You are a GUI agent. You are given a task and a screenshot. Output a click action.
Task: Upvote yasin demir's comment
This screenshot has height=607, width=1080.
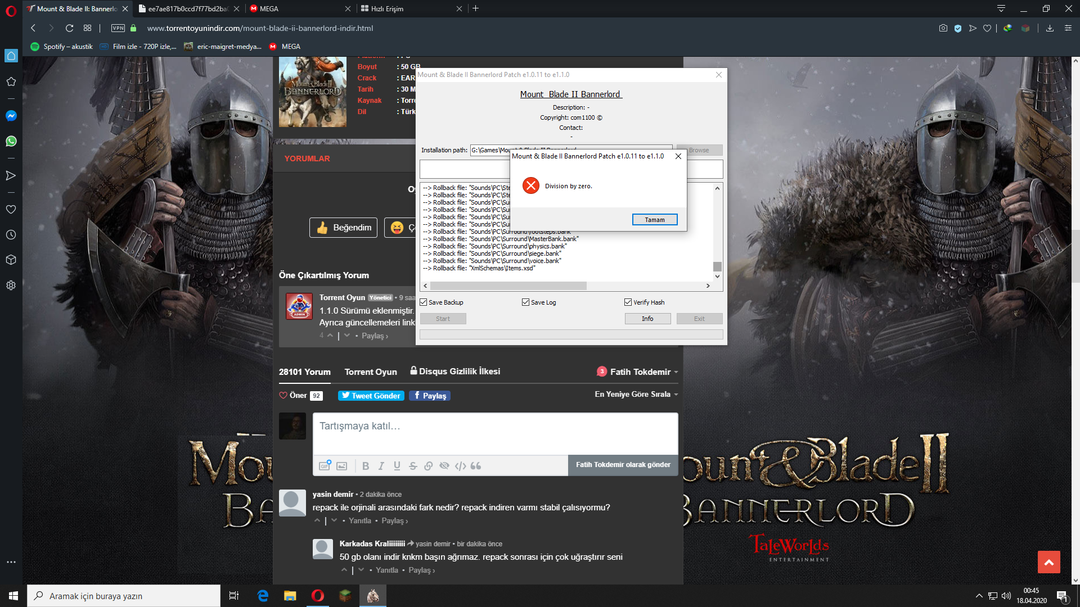click(317, 520)
